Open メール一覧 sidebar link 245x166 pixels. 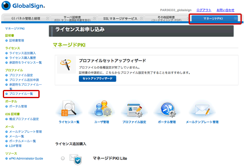click(x=17, y=137)
